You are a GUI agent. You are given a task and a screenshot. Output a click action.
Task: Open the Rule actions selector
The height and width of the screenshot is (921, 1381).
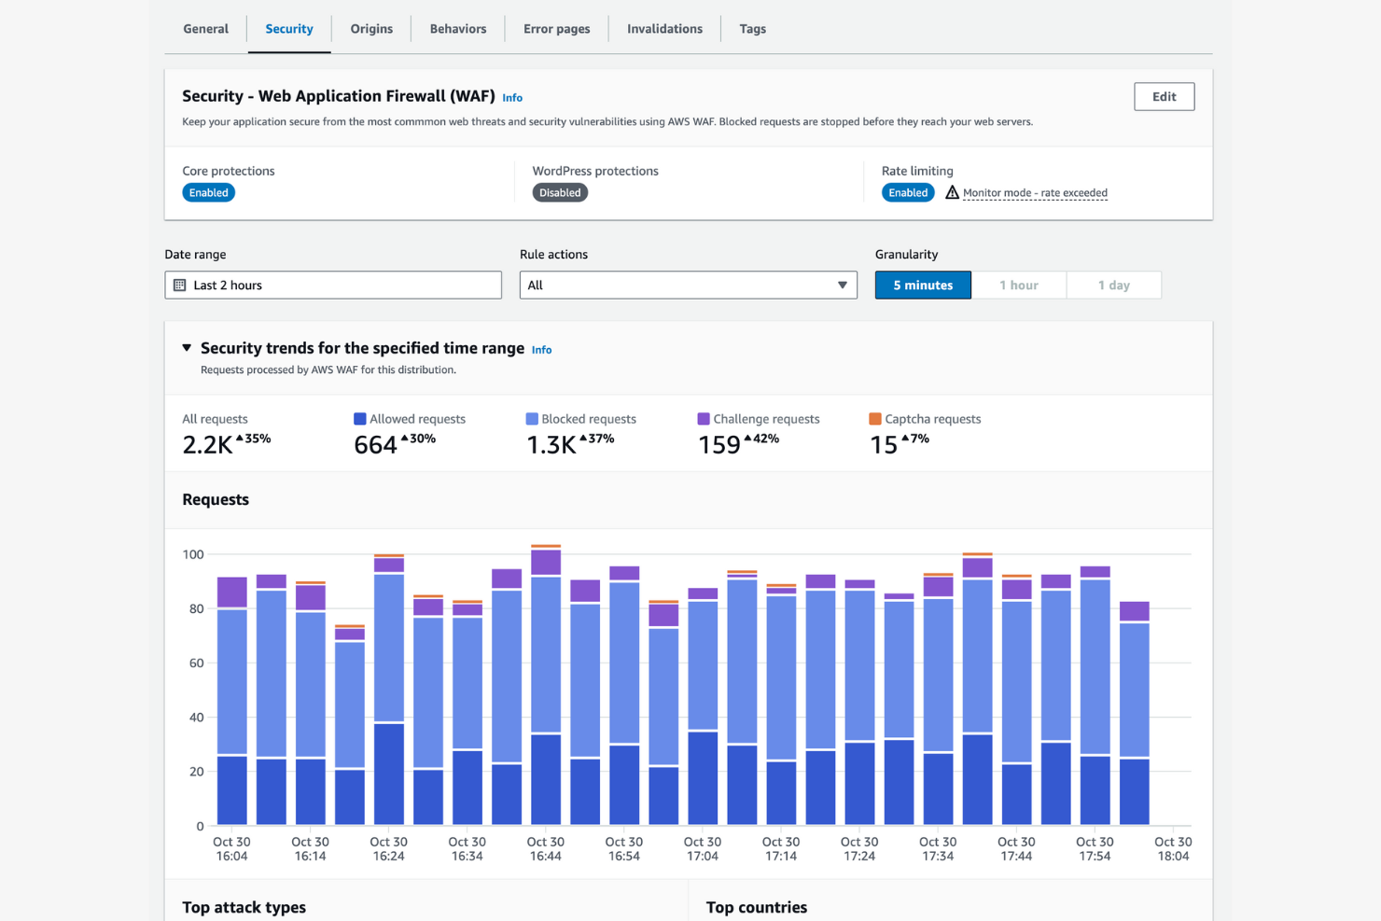pyautogui.click(x=688, y=285)
